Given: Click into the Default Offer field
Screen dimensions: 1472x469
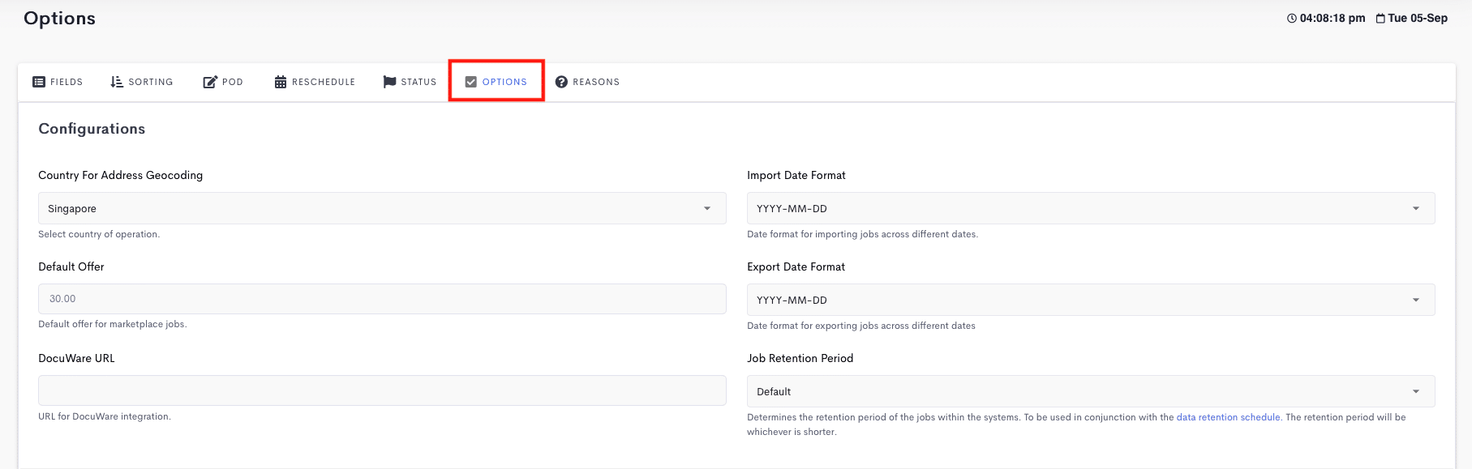Looking at the screenshot, I should tap(382, 299).
